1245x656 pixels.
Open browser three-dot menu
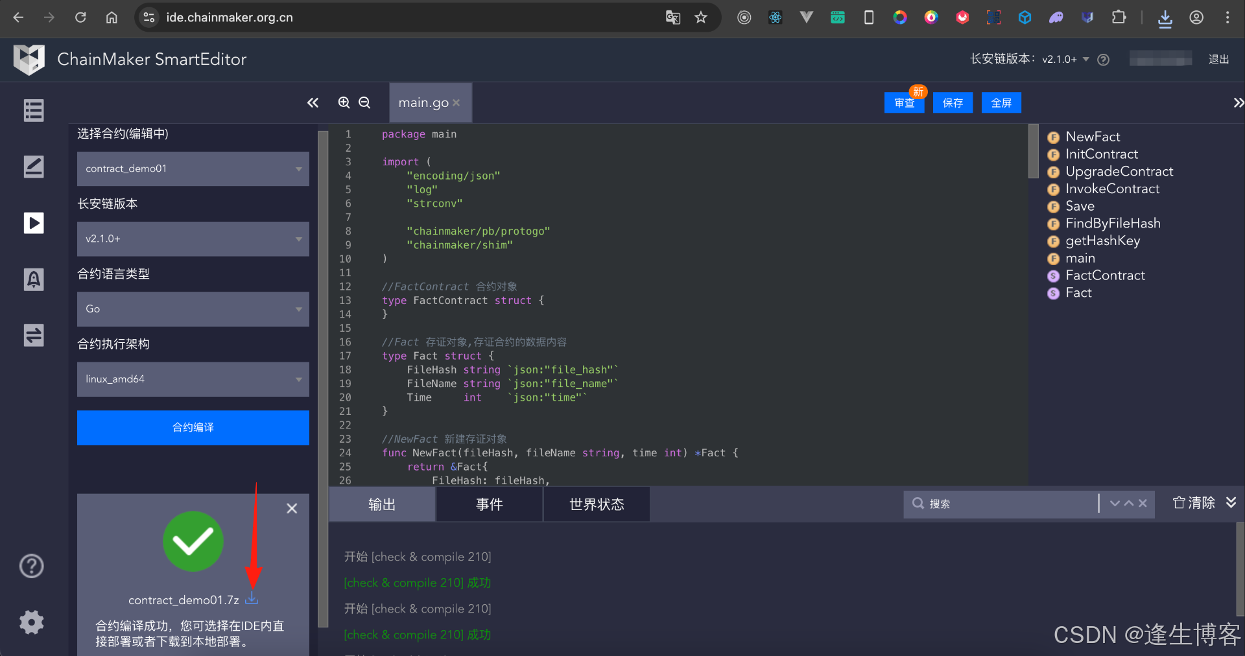[x=1227, y=18]
